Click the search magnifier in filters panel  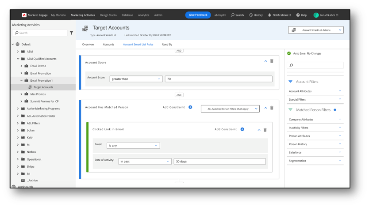(x=291, y=65)
